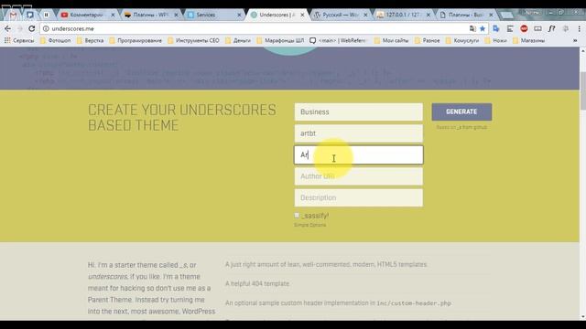Click the Gmail pinned tab
The image size is (586, 329).
(13, 15)
